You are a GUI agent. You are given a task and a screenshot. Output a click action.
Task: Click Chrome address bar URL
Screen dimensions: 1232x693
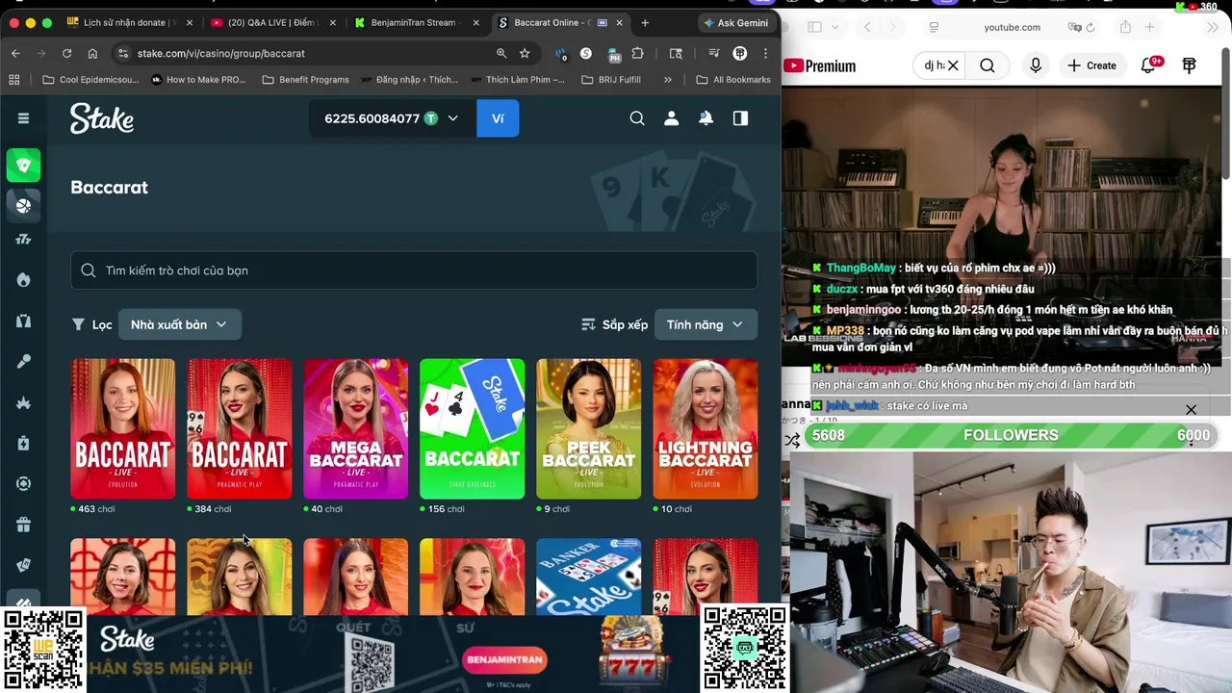point(221,53)
